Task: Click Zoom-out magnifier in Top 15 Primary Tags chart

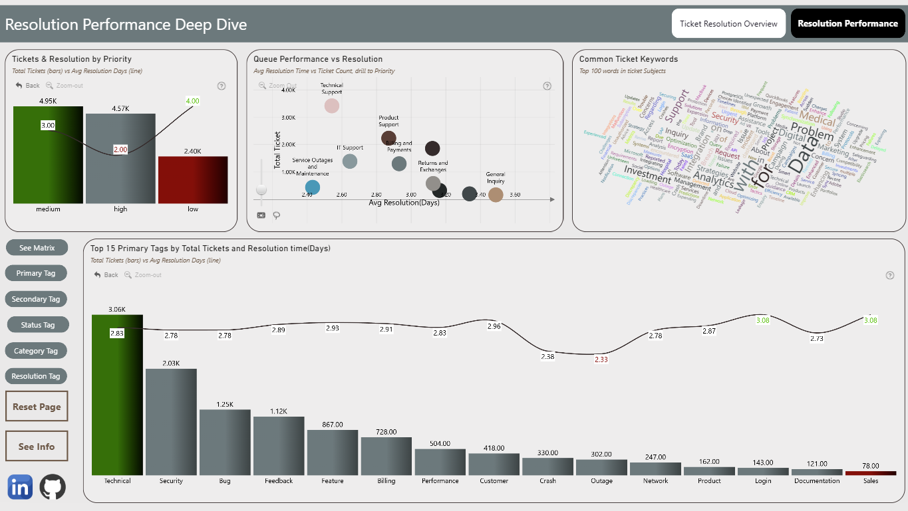Action: (x=128, y=275)
